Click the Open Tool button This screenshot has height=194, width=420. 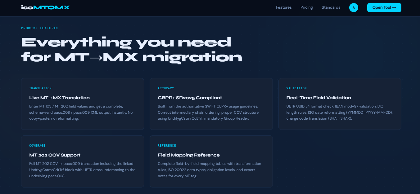(x=384, y=7)
